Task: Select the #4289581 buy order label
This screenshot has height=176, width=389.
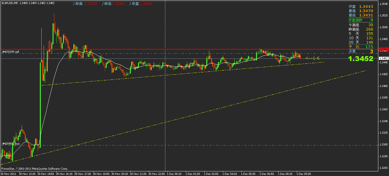Action: [x=12, y=143]
